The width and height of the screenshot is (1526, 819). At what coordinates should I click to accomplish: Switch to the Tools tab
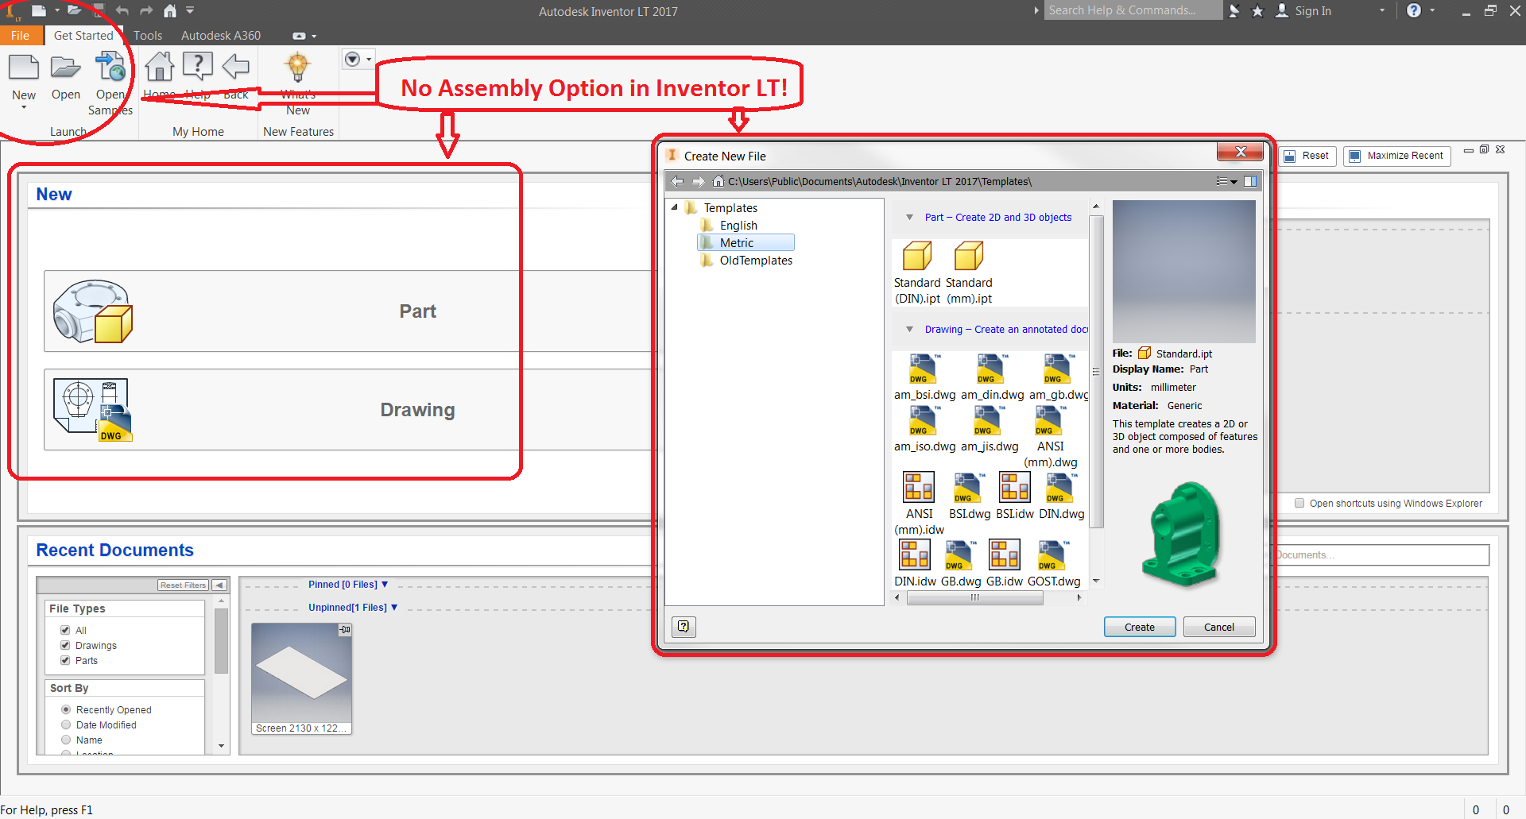148,35
